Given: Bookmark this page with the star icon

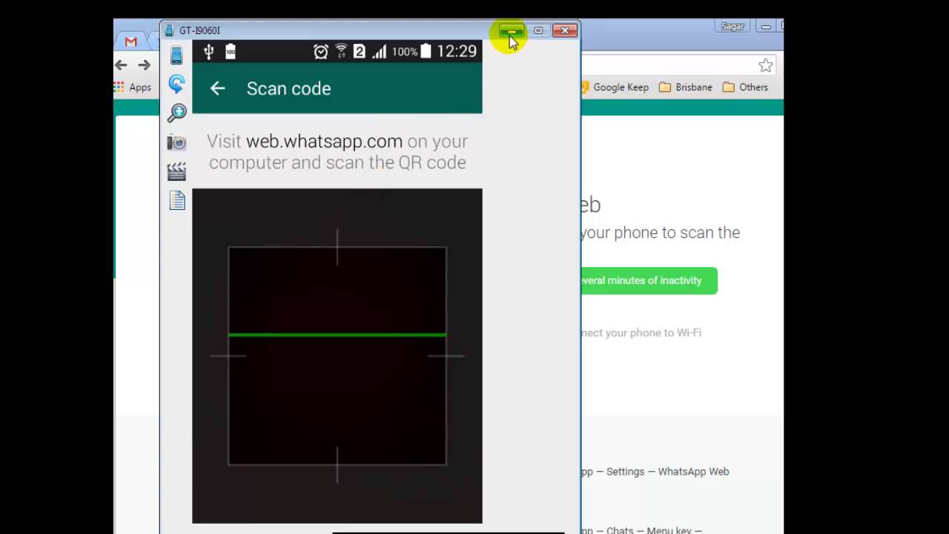Looking at the screenshot, I should [x=766, y=65].
